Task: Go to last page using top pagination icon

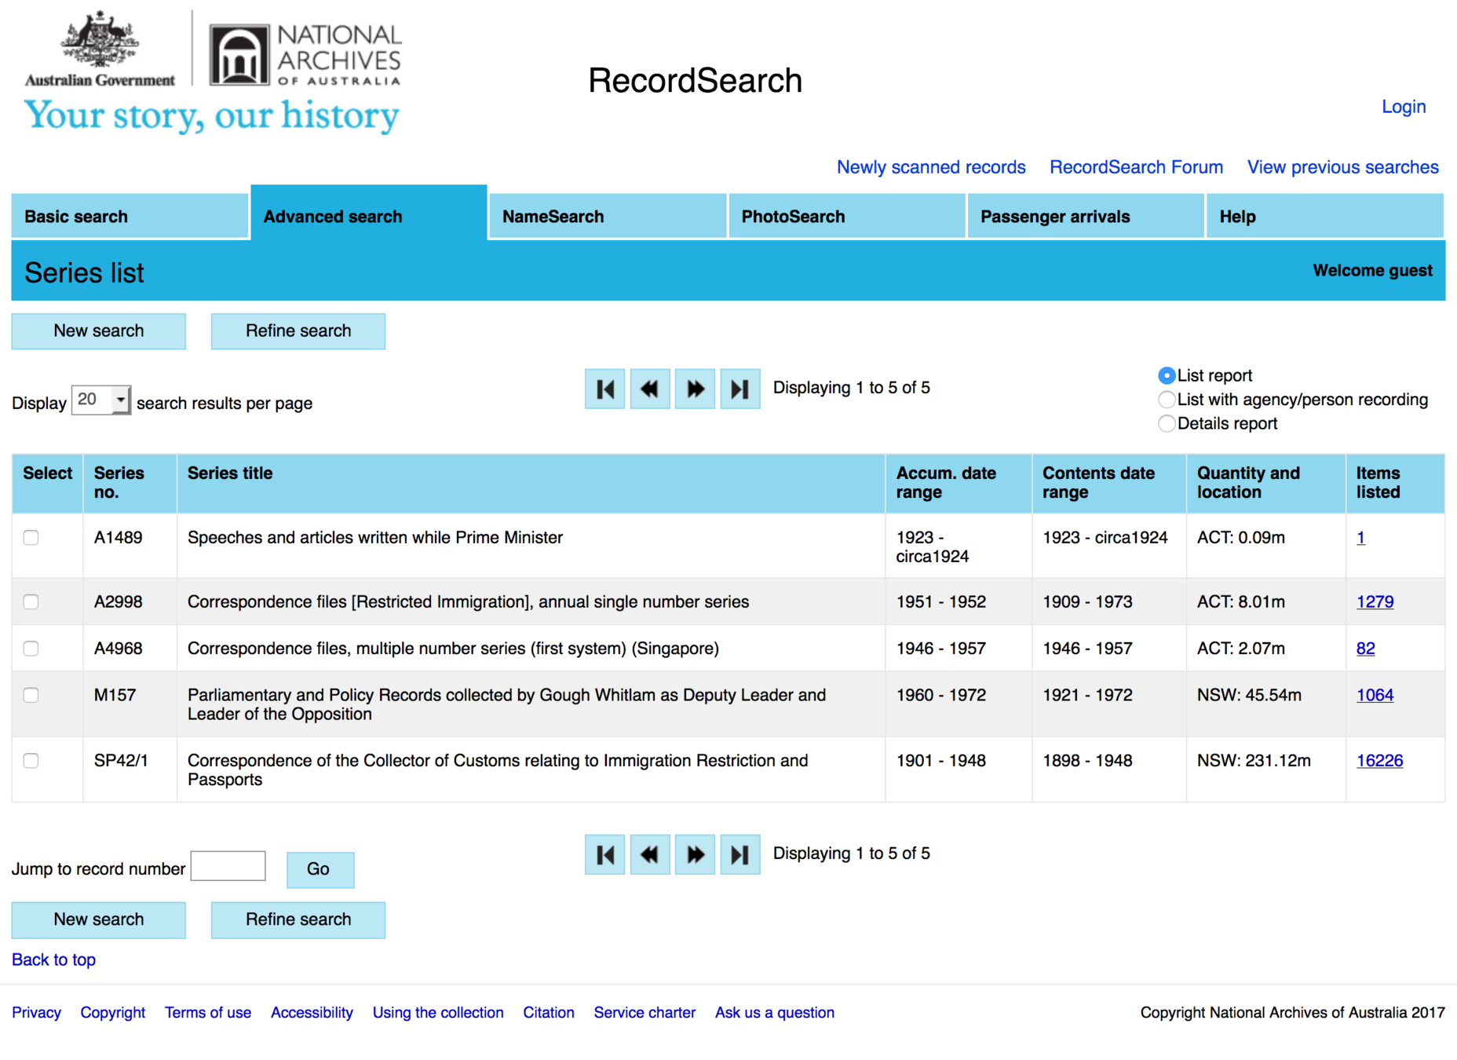Action: pyautogui.click(x=740, y=389)
